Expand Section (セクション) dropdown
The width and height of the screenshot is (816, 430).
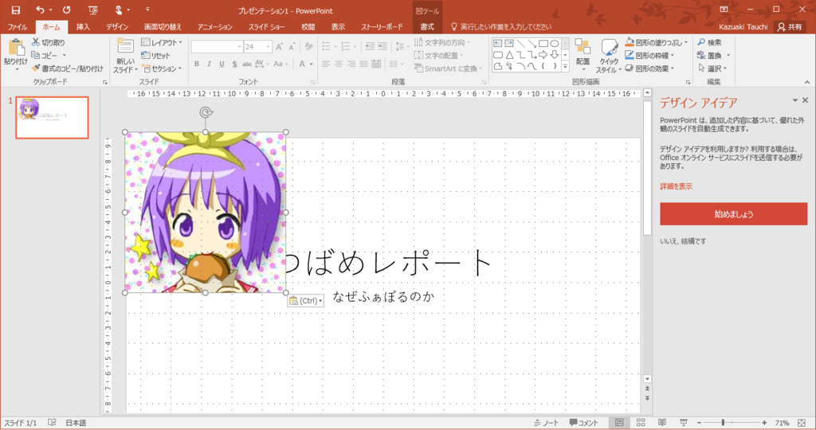[x=162, y=68]
